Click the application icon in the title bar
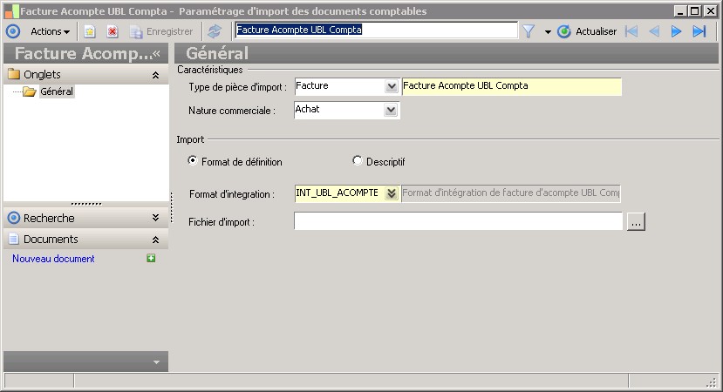 click(11, 11)
